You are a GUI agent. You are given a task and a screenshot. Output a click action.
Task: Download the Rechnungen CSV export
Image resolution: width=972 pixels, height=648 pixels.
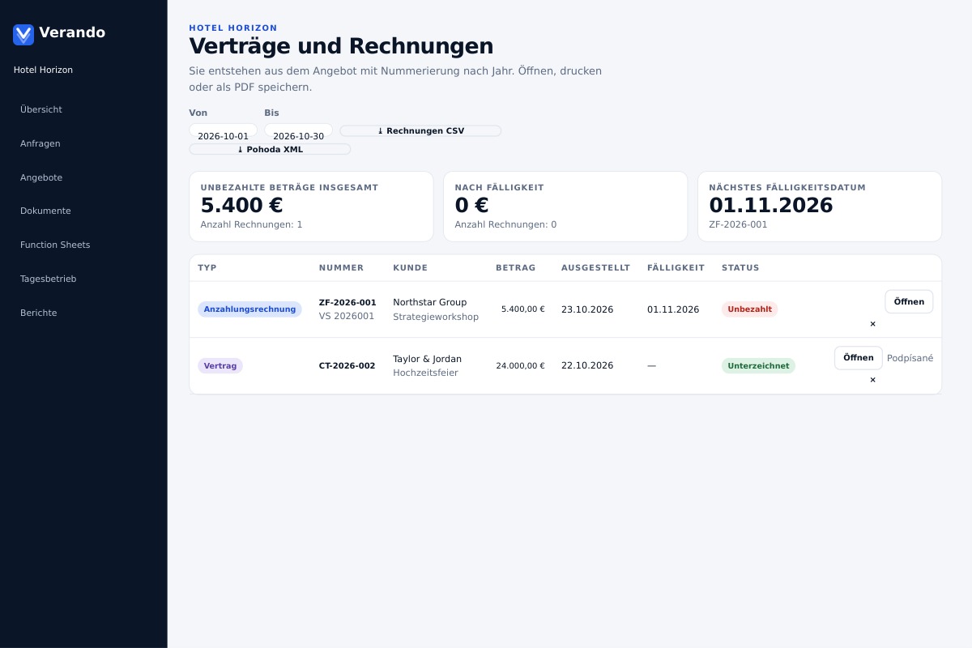(x=420, y=131)
